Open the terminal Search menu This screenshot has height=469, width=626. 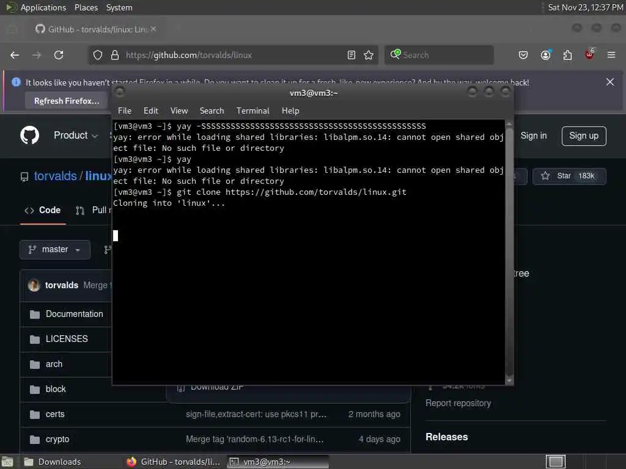(x=212, y=111)
